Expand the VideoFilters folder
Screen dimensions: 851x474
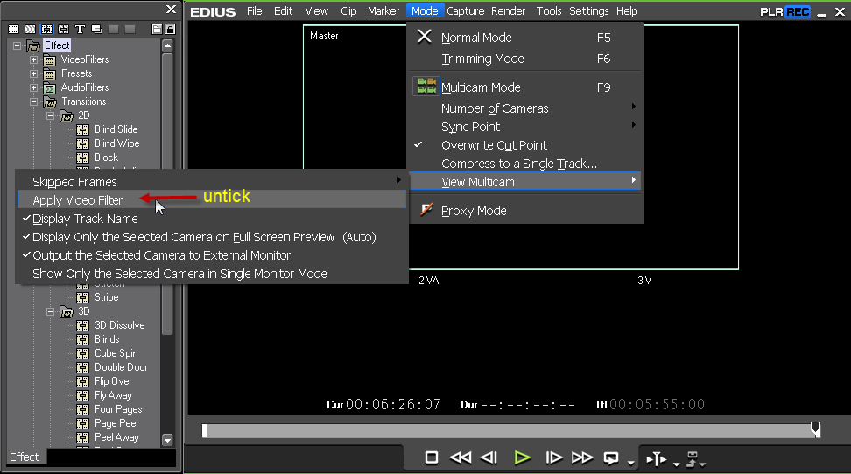click(34, 59)
